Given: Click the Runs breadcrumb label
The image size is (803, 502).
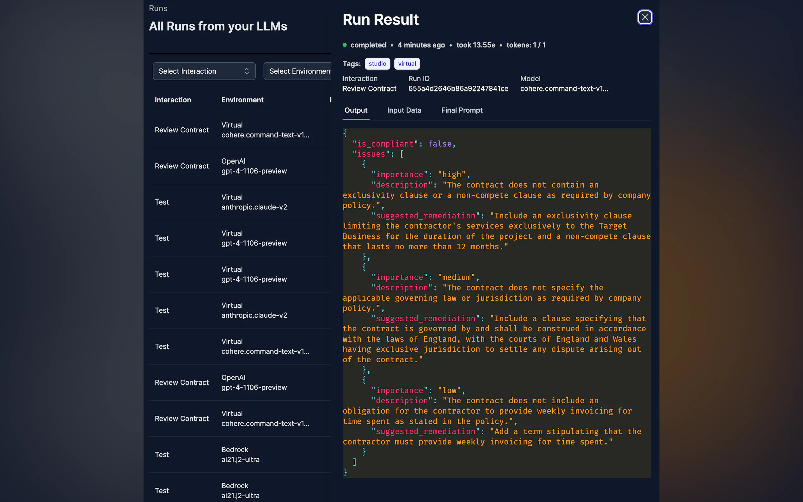Looking at the screenshot, I should pyautogui.click(x=158, y=8).
